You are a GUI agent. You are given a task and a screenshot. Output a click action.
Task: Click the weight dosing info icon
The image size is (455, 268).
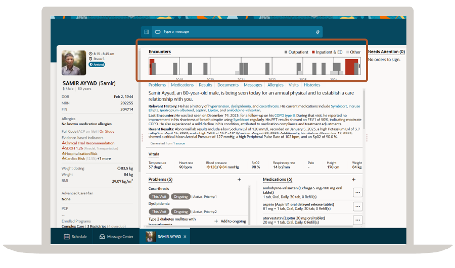[x=118, y=168]
